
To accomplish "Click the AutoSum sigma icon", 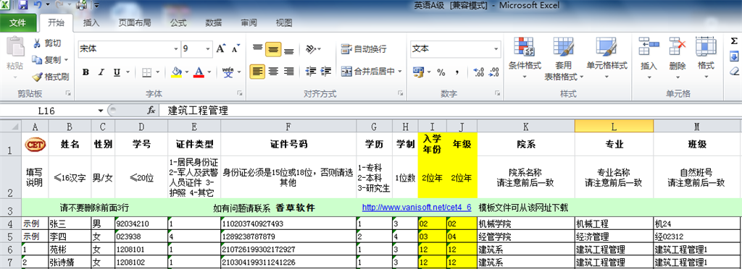I will click(734, 41).
